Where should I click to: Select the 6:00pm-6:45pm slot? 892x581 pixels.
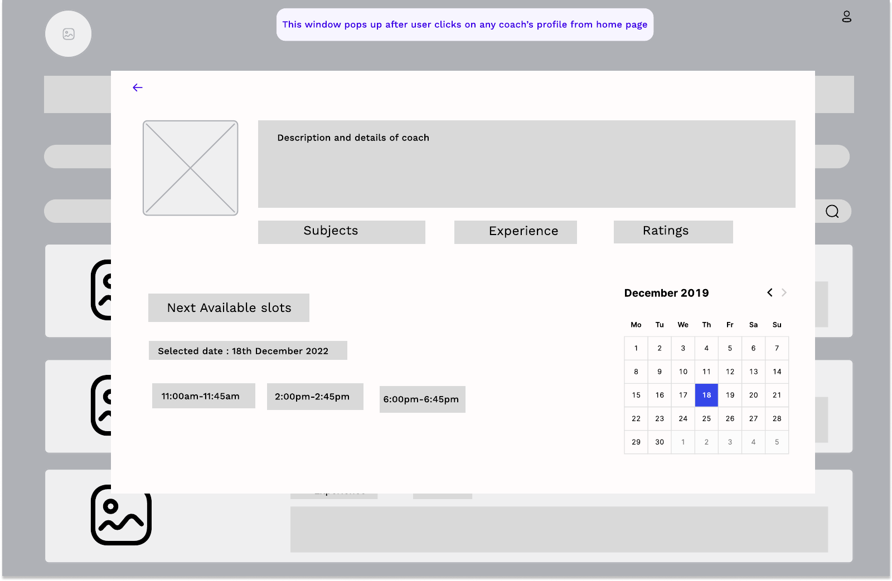click(423, 399)
